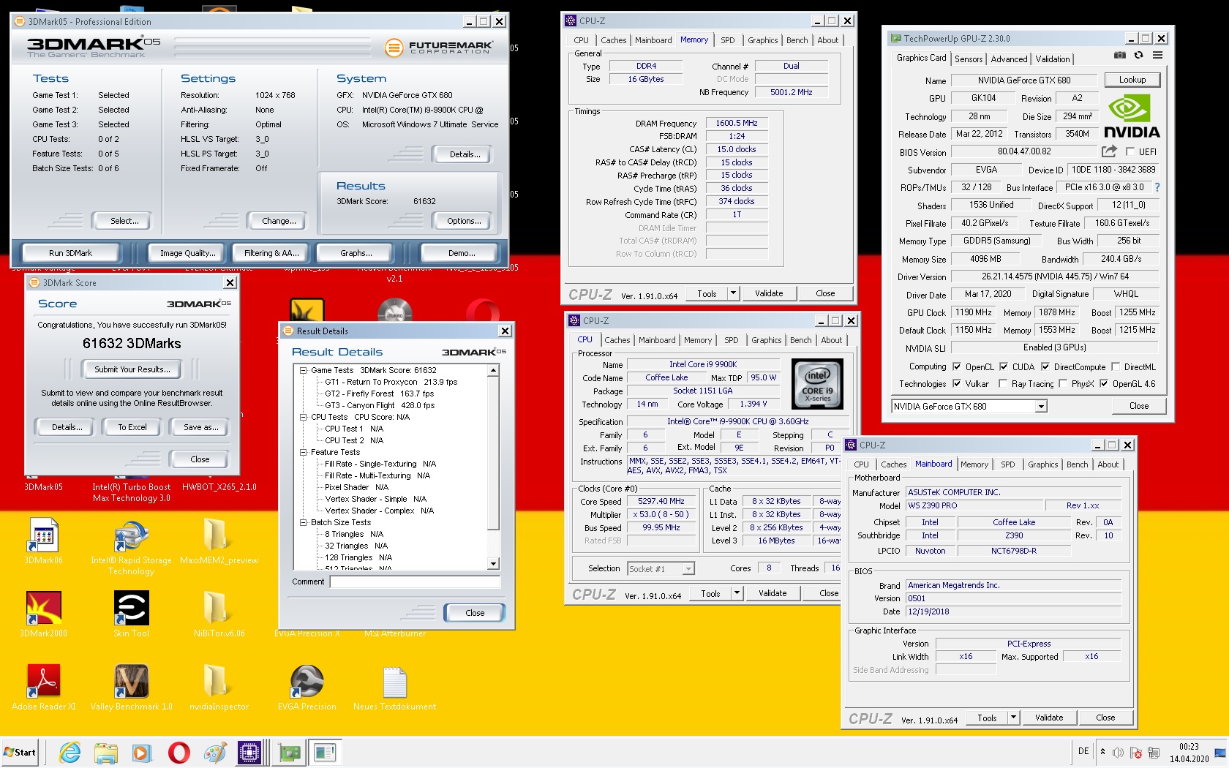The height and width of the screenshot is (768, 1229).
Task: Open the Socket #1 selection dropdown
Action: (661, 568)
